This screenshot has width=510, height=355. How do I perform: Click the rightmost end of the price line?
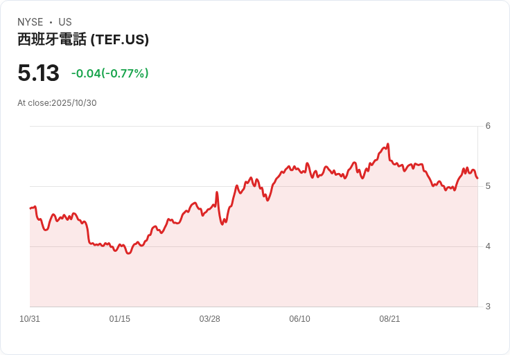coord(477,179)
